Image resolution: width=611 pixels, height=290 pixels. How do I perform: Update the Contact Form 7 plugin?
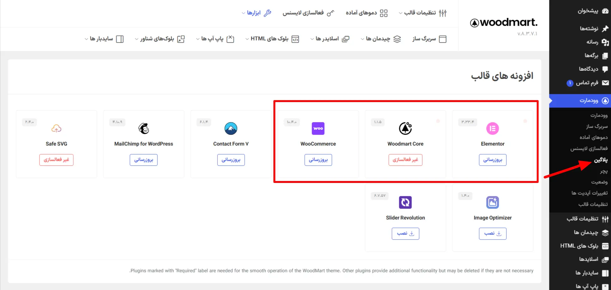click(231, 160)
